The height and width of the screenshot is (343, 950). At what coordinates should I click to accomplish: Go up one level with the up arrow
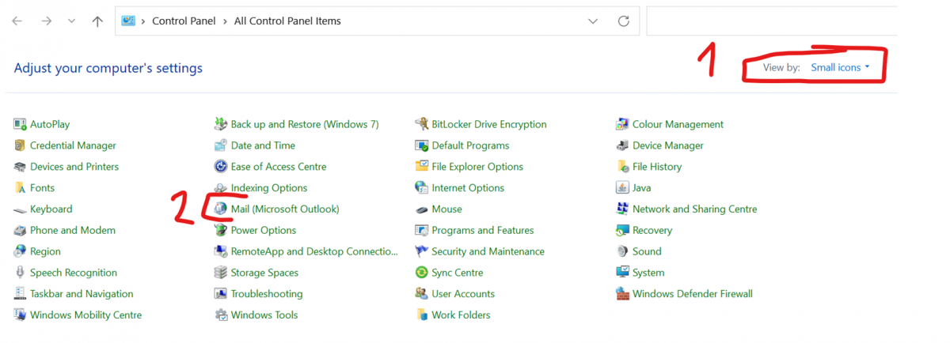tap(97, 21)
